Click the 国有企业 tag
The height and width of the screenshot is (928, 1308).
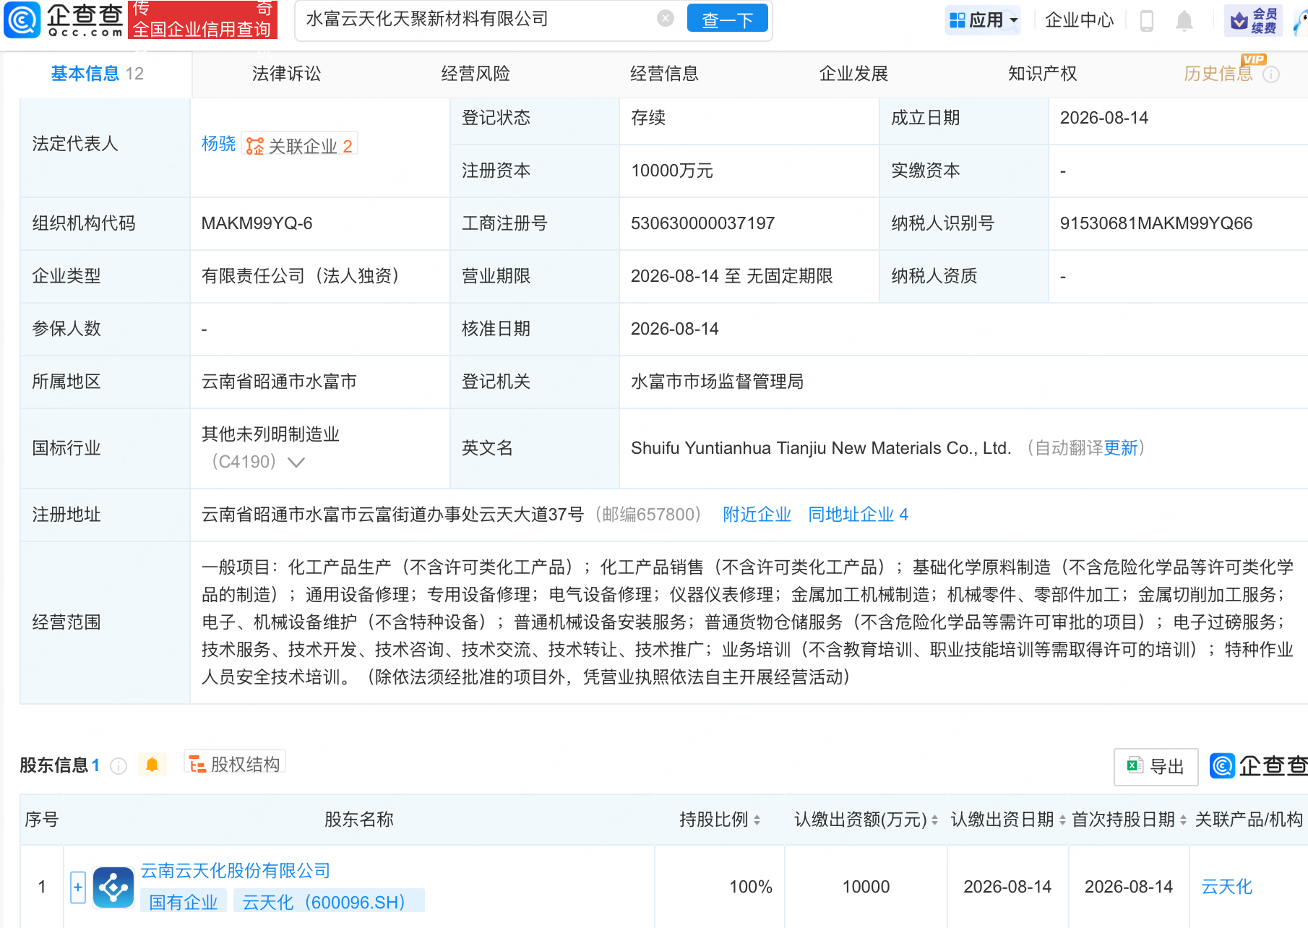pos(184,902)
